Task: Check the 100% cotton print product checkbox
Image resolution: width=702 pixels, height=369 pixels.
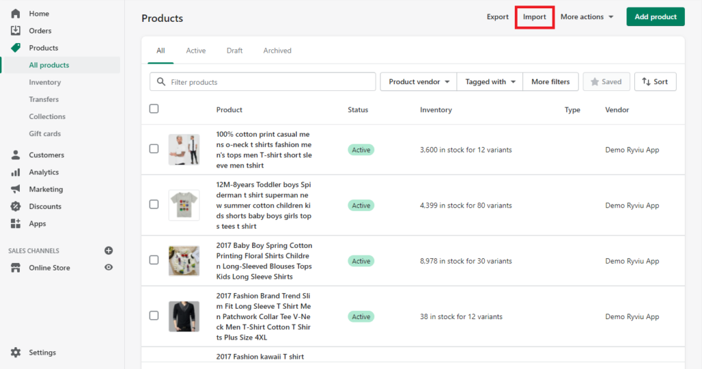Action: pyautogui.click(x=154, y=149)
